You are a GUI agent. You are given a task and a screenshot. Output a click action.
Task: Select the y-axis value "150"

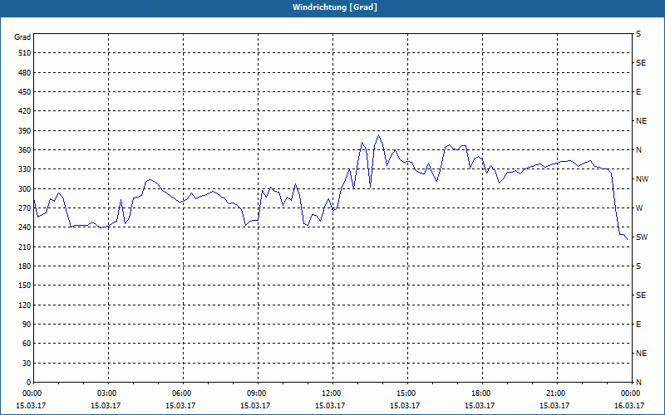pyautogui.click(x=25, y=286)
